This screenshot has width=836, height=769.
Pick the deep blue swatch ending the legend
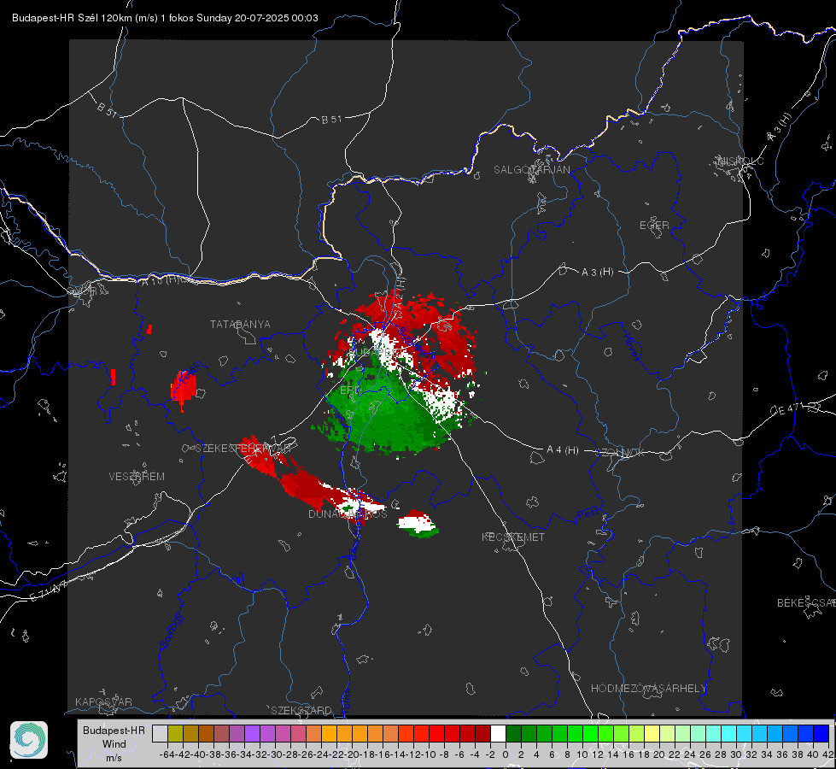pos(821,733)
